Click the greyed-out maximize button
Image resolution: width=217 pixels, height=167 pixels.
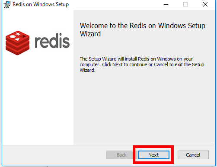[185, 4]
